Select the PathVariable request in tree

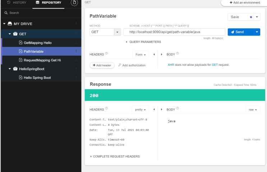[33, 52]
